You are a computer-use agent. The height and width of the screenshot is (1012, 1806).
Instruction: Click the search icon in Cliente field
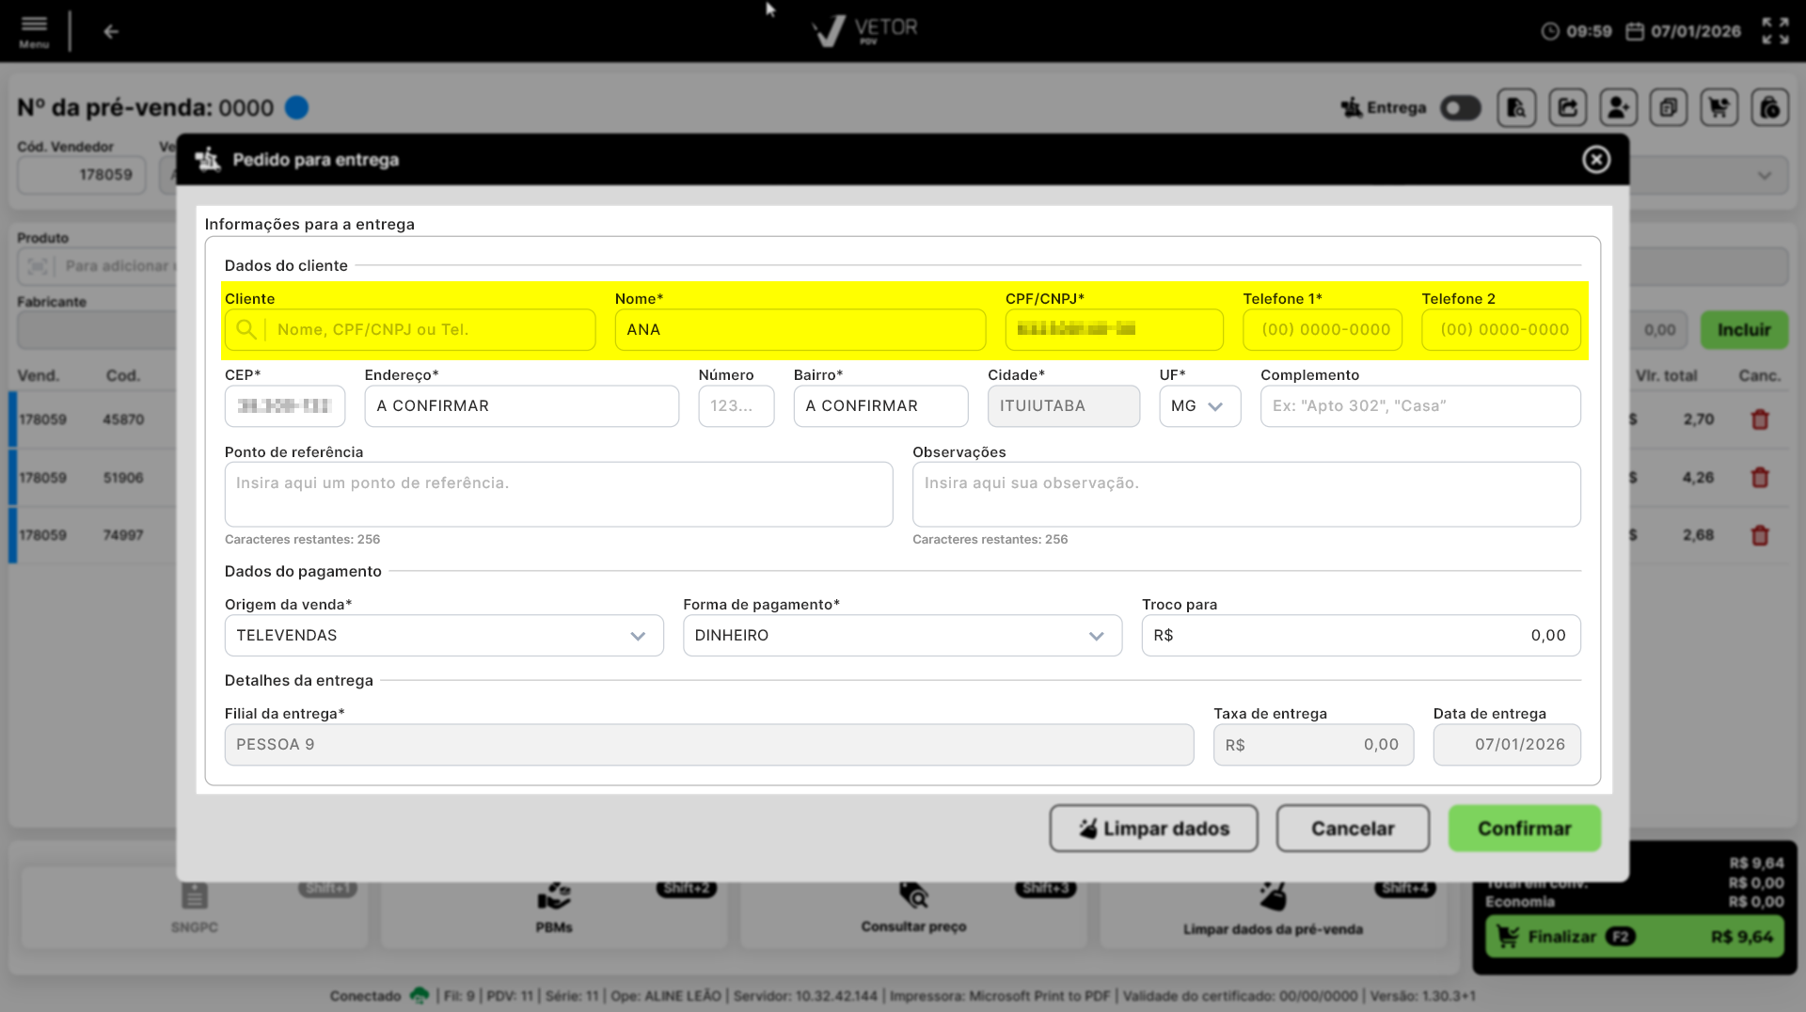pyautogui.click(x=246, y=330)
